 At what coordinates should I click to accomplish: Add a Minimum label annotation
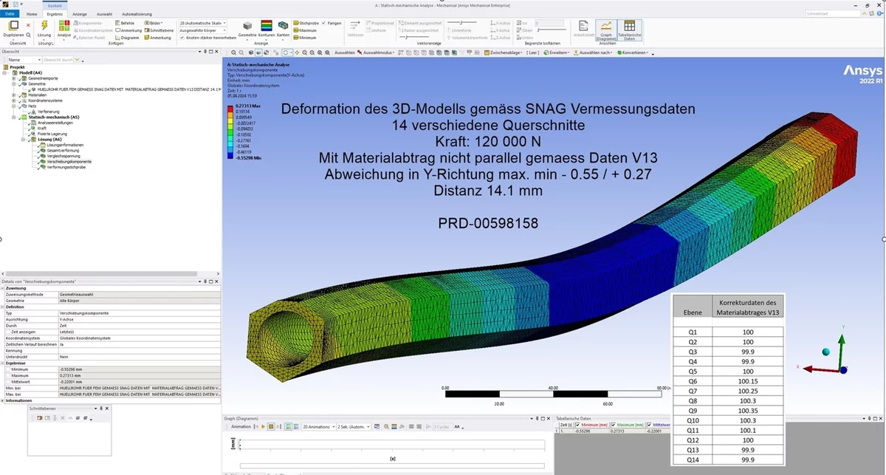(307, 38)
